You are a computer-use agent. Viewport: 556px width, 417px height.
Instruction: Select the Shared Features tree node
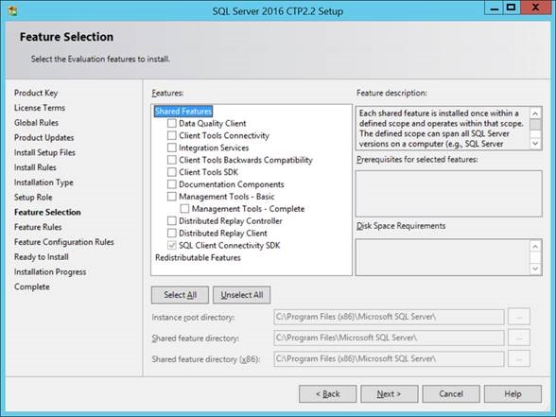183,112
